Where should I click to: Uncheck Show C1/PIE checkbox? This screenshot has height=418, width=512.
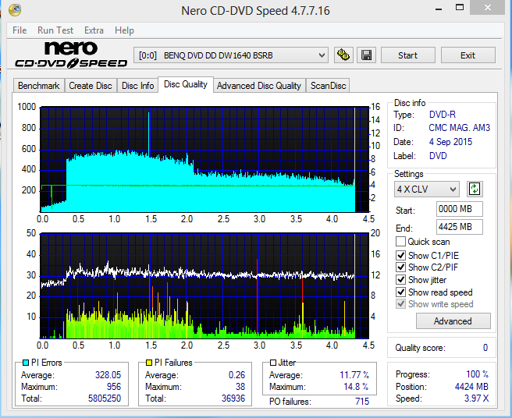point(400,255)
